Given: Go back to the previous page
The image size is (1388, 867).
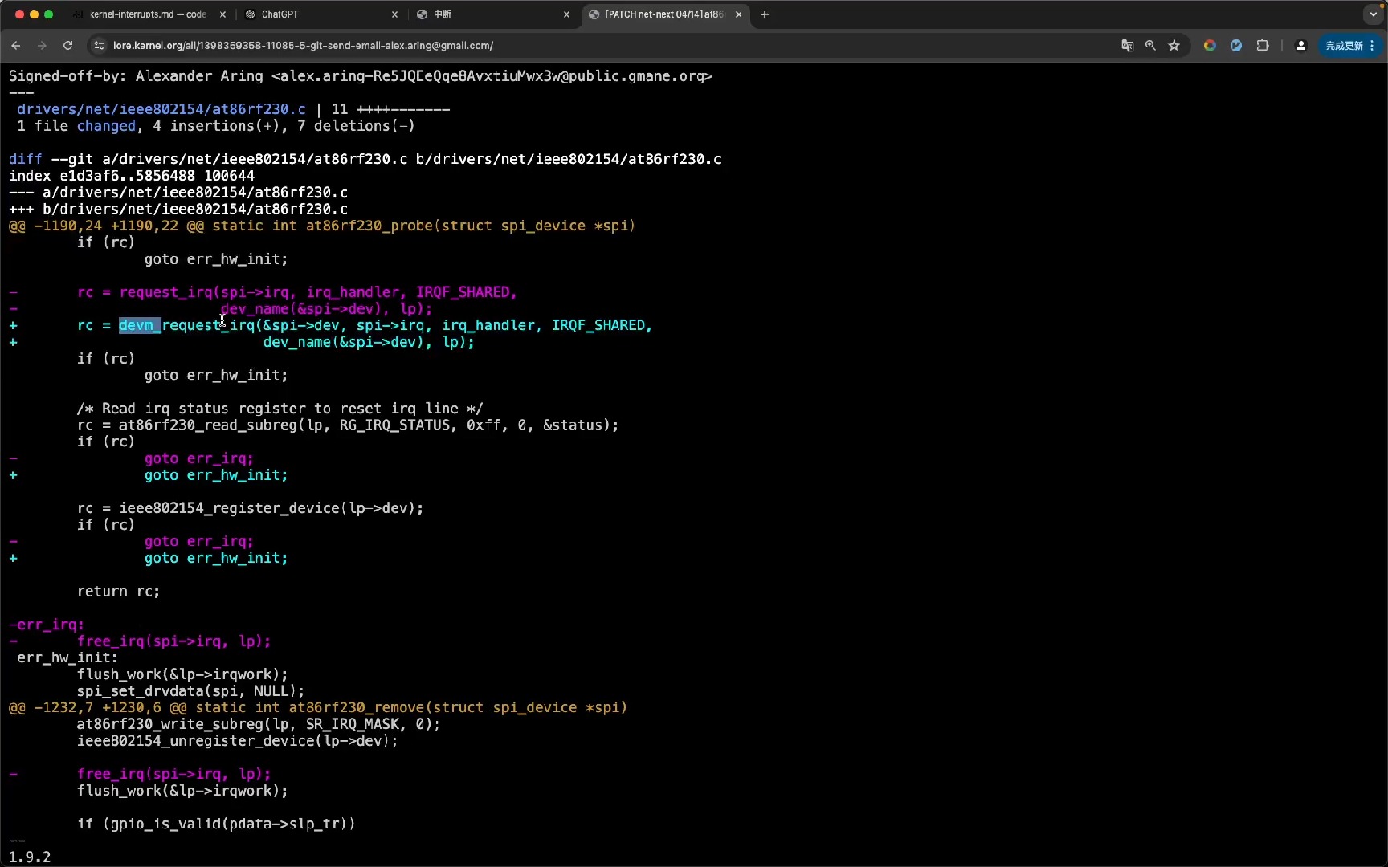Looking at the screenshot, I should 16,46.
